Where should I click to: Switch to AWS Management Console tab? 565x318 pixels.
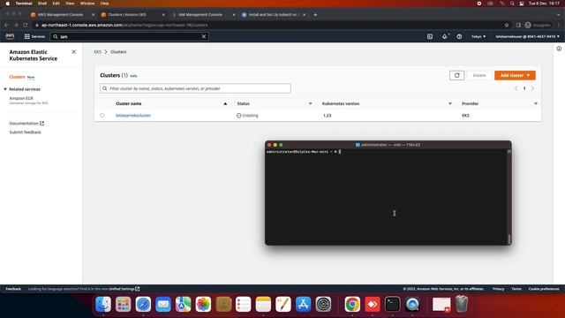pos(60,15)
